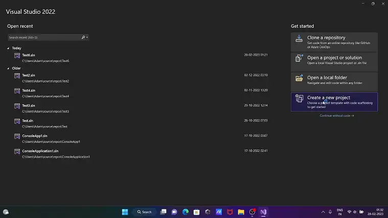The image size is (388, 218).
Task: Open the weather widget on the taskbar
Action: tap(6, 212)
